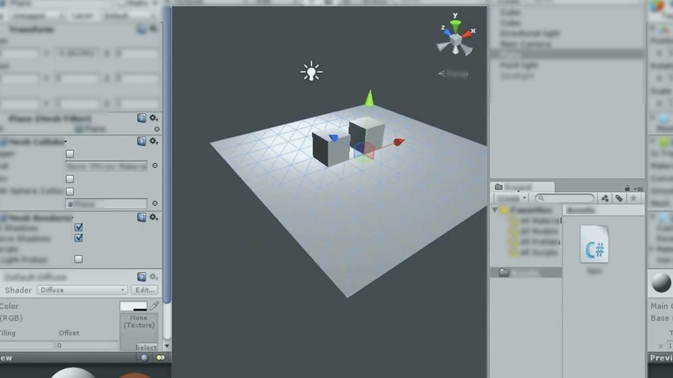Click the help icon on the Transform component
Screen dimensions: 673x378
141,29
